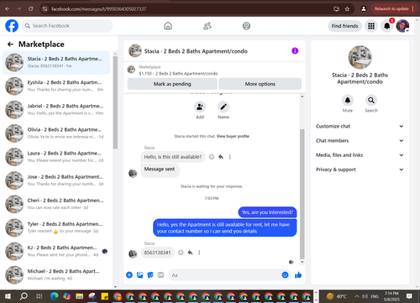
Task: React to the 8563138341 message
Action: pyautogui.click(x=181, y=253)
